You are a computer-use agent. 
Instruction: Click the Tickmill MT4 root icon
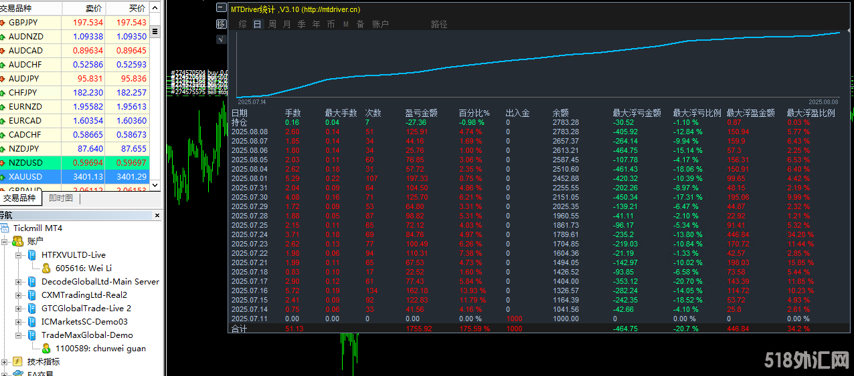pos(5,228)
